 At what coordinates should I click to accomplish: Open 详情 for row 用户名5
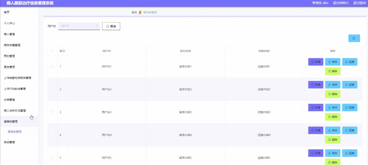[316, 153]
